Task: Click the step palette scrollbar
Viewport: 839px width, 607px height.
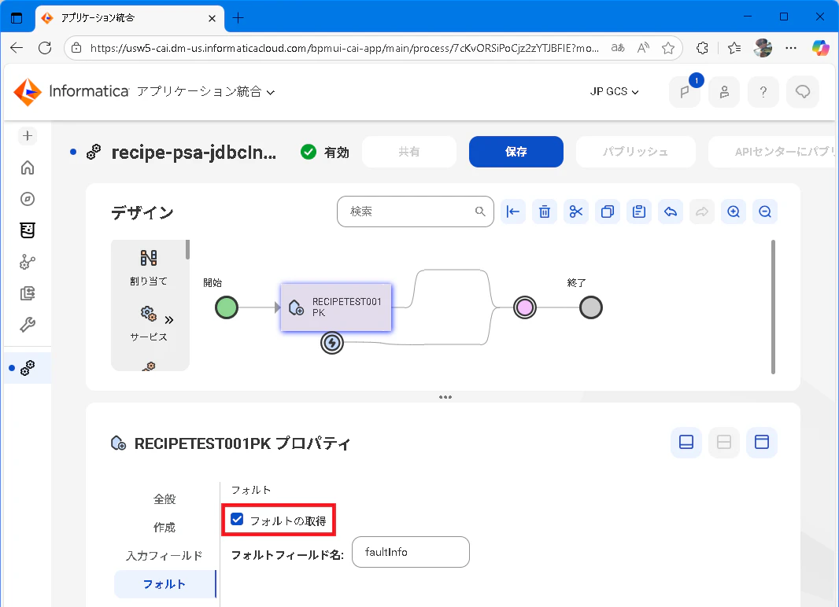Action: point(187,249)
